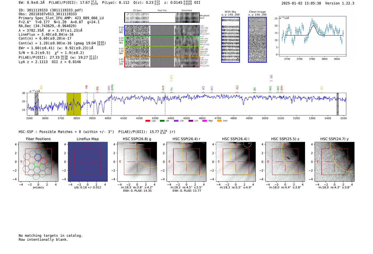Open the HSC SSP(26.8) g cutout

137,162
